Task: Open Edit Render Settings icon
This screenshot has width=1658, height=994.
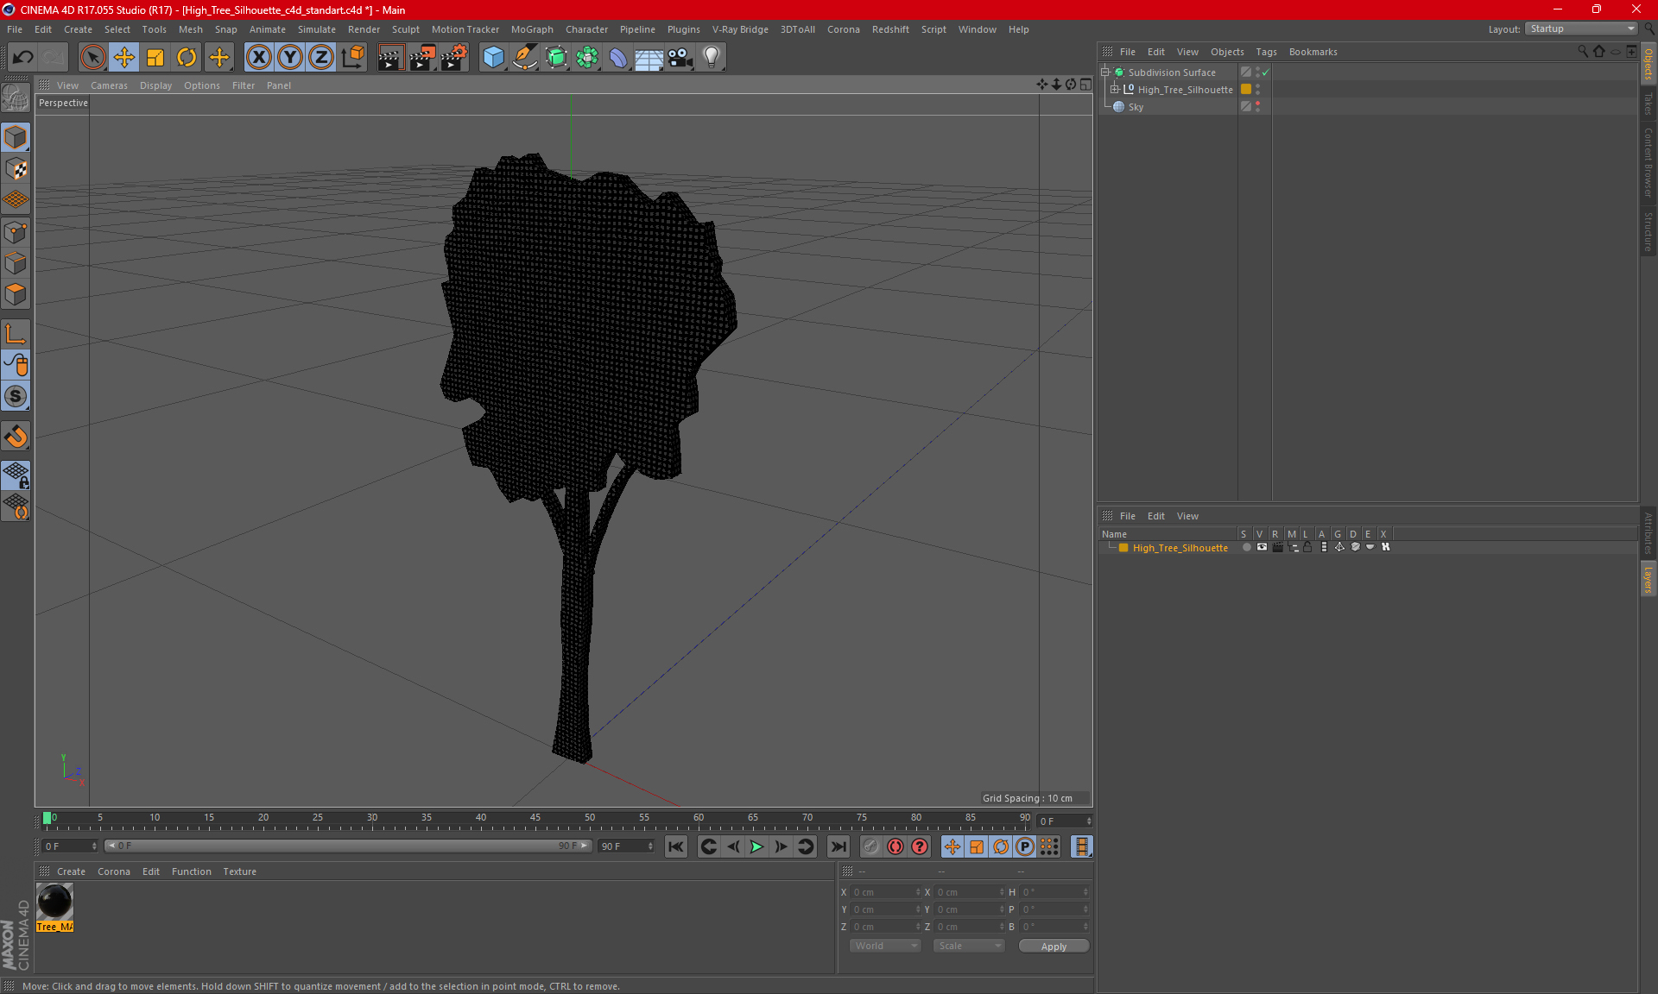Action: (454, 58)
